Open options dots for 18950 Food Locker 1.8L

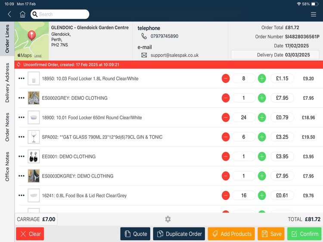22,78
